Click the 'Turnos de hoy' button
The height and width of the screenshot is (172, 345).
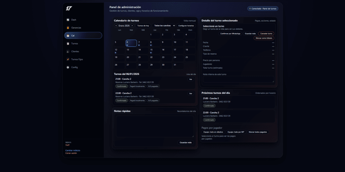click(x=143, y=25)
